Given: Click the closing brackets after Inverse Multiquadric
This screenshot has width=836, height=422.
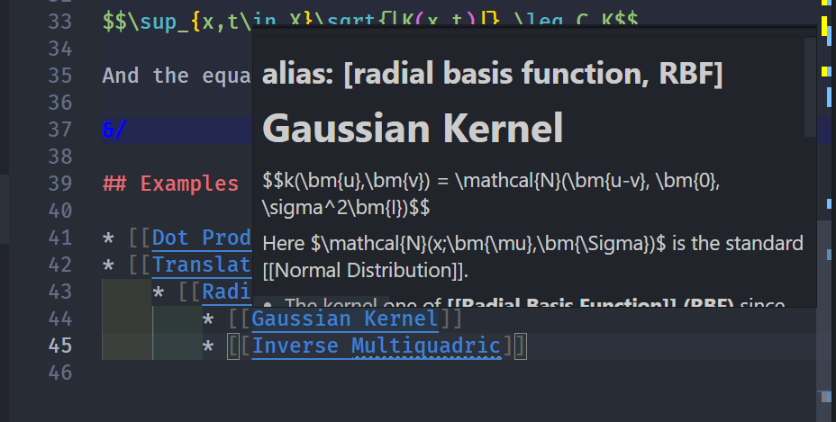Looking at the screenshot, I should point(514,346).
